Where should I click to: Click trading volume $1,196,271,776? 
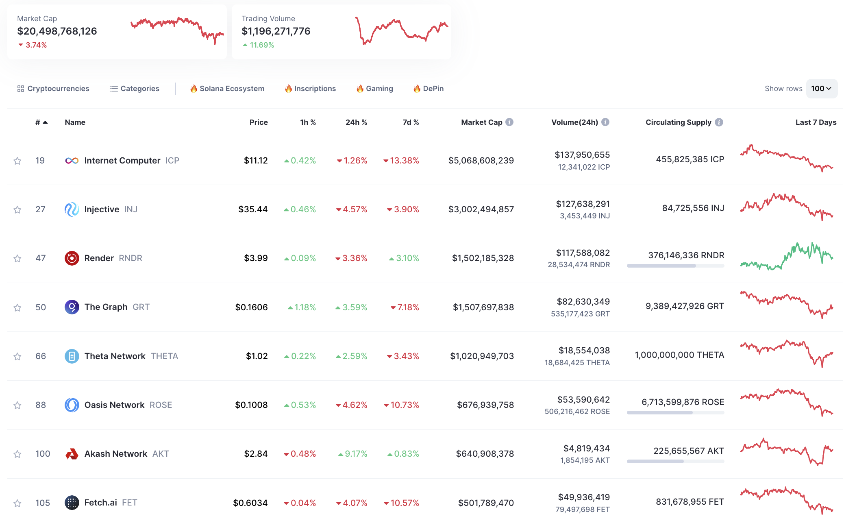(x=276, y=31)
